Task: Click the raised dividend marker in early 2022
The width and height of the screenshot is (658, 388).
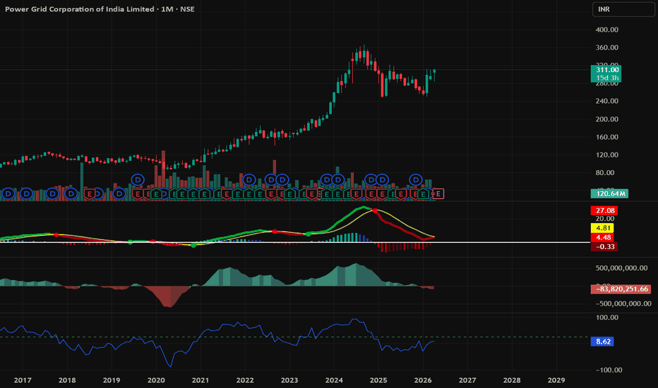Action: coord(249,180)
